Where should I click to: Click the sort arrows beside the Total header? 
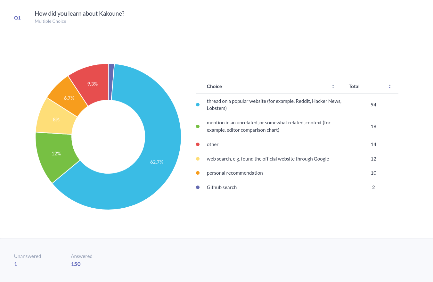pos(390,87)
